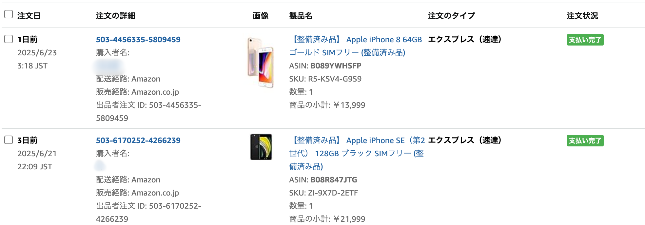The width and height of the screenshot is (645, 225).
Task: Click the 注文のタイプ column header
Action: [x=451, y=16]
